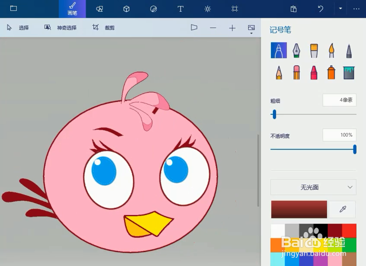Click the opacity field showing 100%
Image resolution: width=366 pixels, height=266 pixels.
pyautogui.click(x=340, y=135)
